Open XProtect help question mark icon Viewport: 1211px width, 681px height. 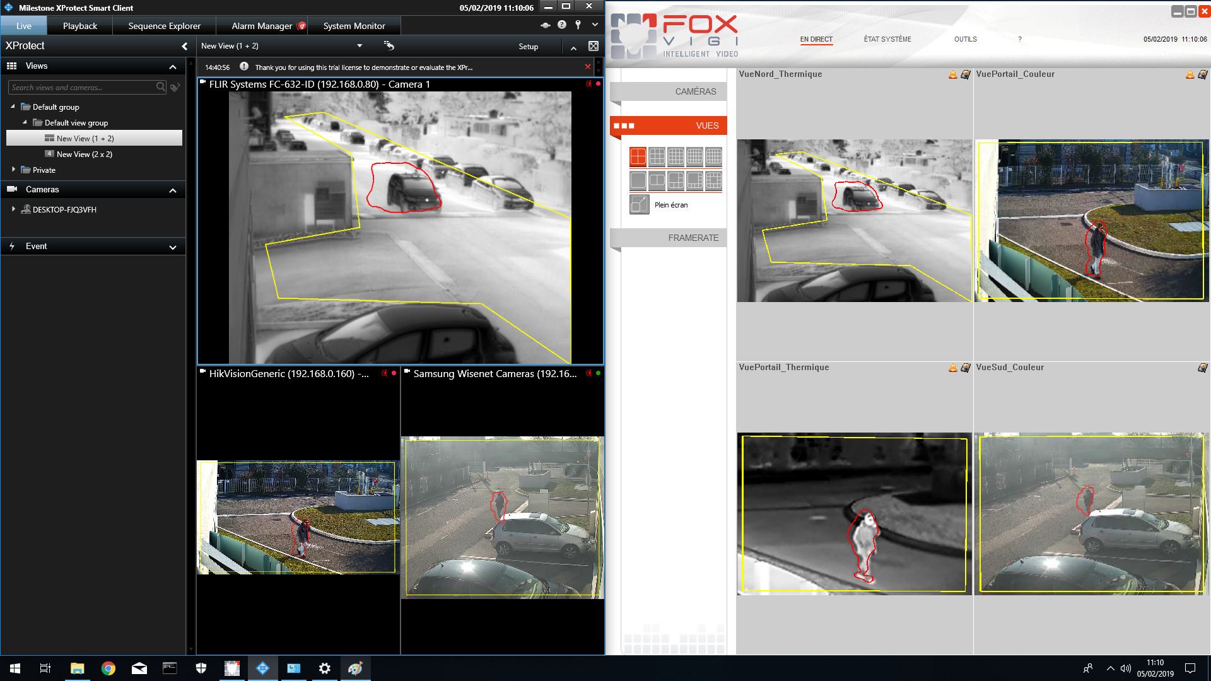(562, 25)
